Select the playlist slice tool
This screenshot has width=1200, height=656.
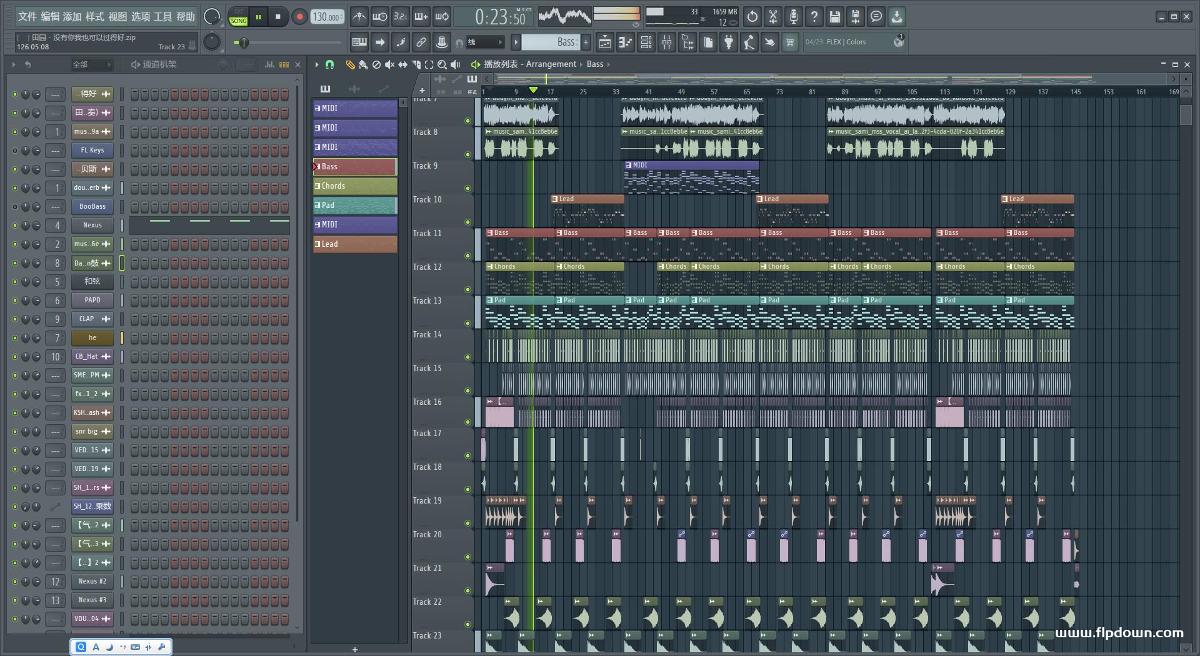pyautogui.click(x=416, y=64)
